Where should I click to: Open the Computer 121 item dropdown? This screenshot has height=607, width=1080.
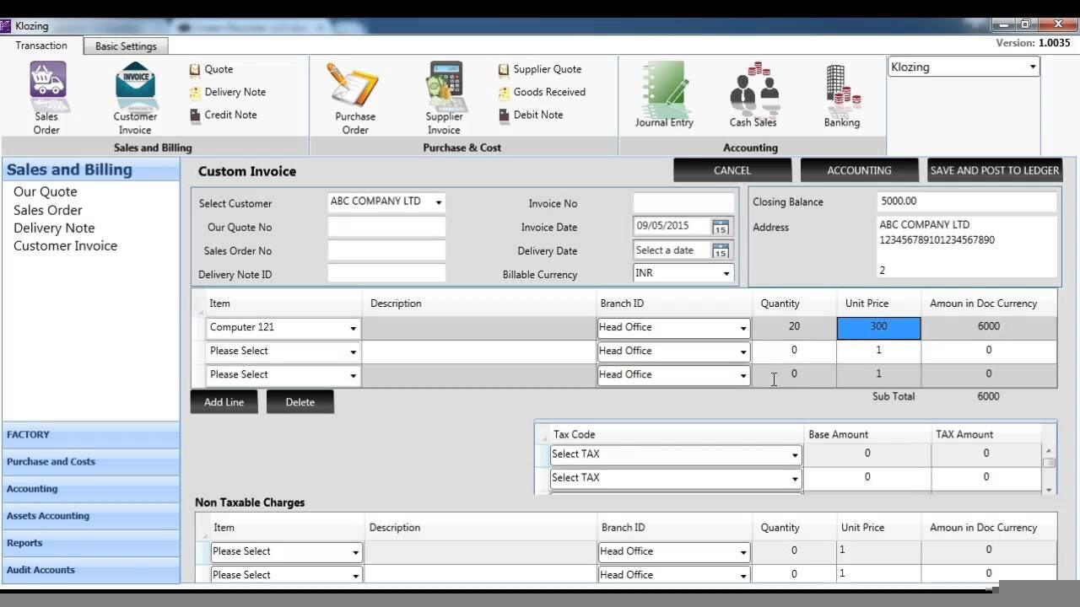coord(353,328)
